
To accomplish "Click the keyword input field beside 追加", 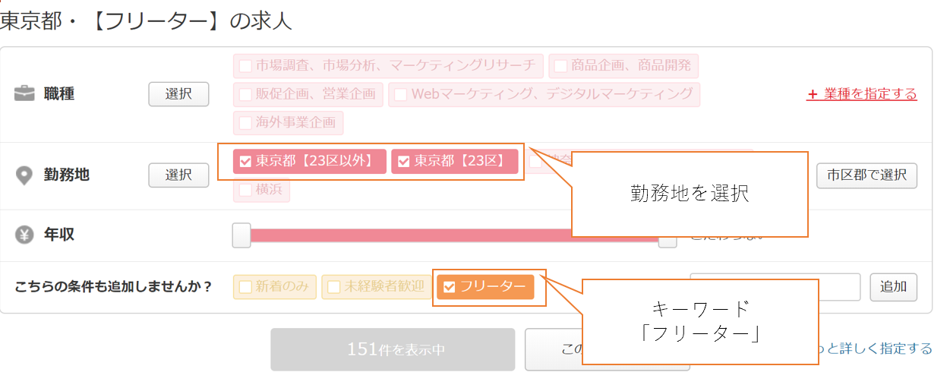I will click(x=775, y=287).
